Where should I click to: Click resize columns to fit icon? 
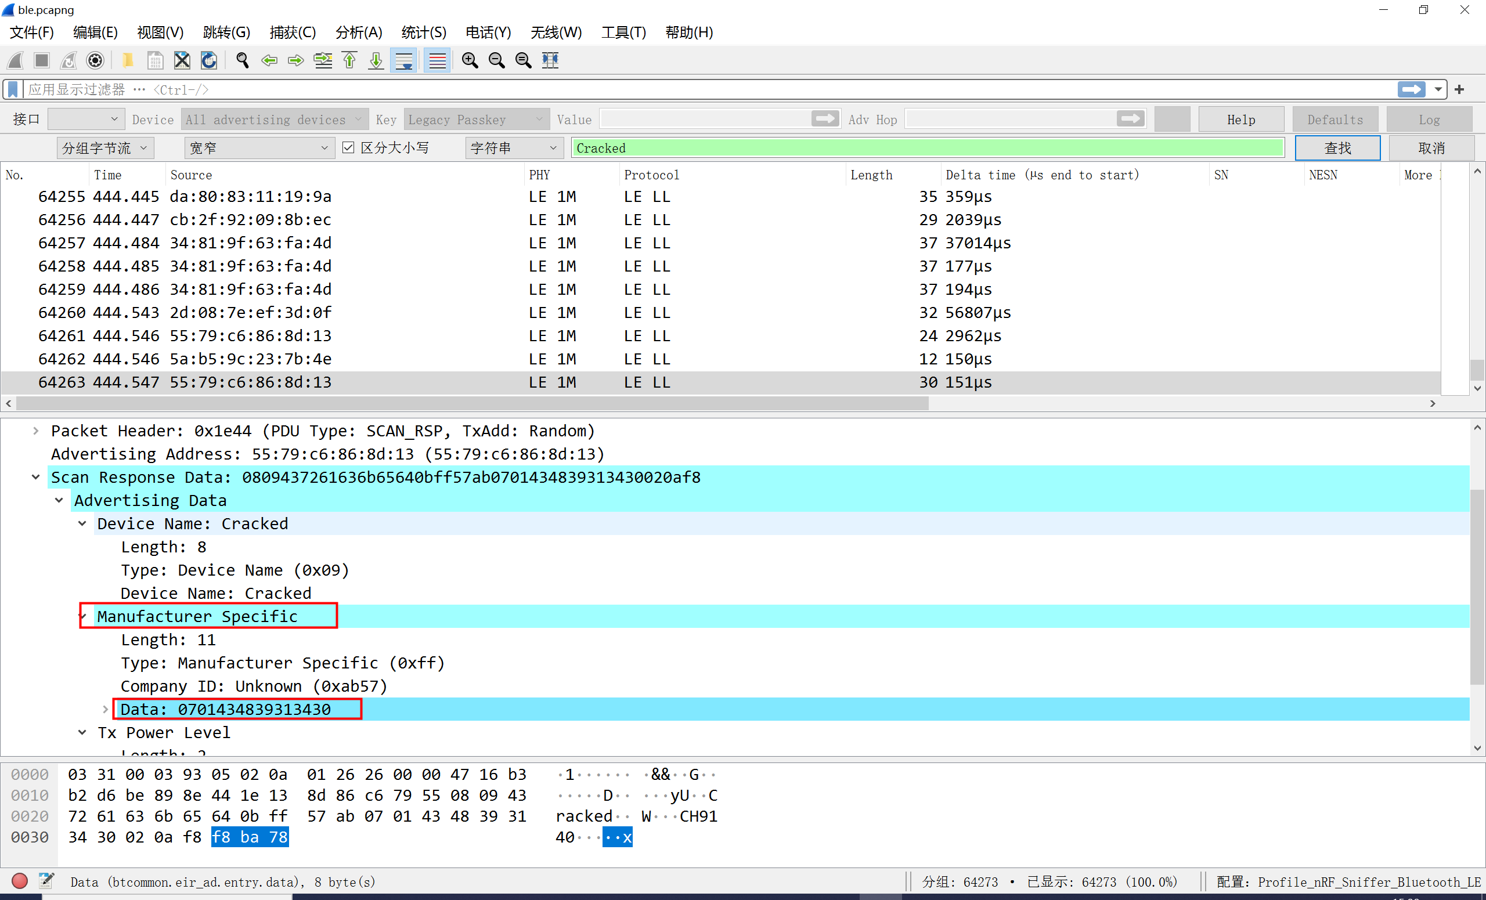pyautogui.click(x=550, y=60)
